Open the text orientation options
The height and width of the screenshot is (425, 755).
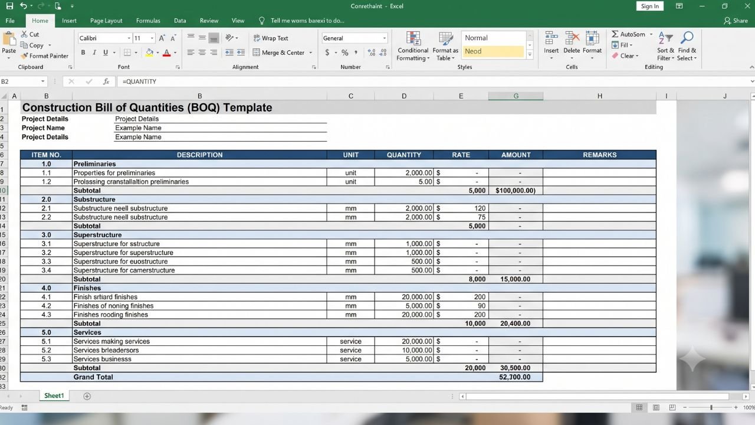click(231, 38)
